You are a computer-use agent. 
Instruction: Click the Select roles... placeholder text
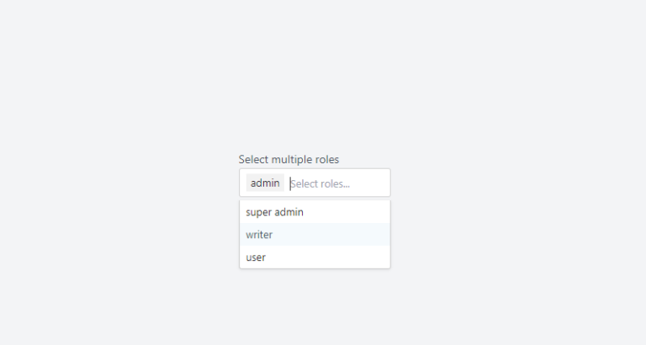coord(320,183)
